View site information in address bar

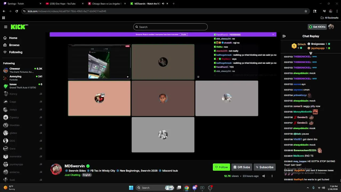[24, 11]
